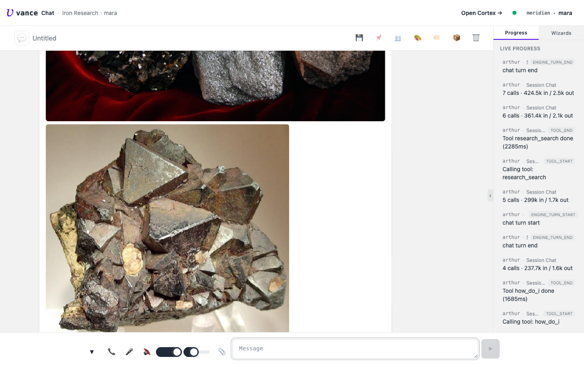The image size is (584, 365).
Task: Select the '4 calls · 237.7k in / 1.6k out' entry
Action: 538,264
